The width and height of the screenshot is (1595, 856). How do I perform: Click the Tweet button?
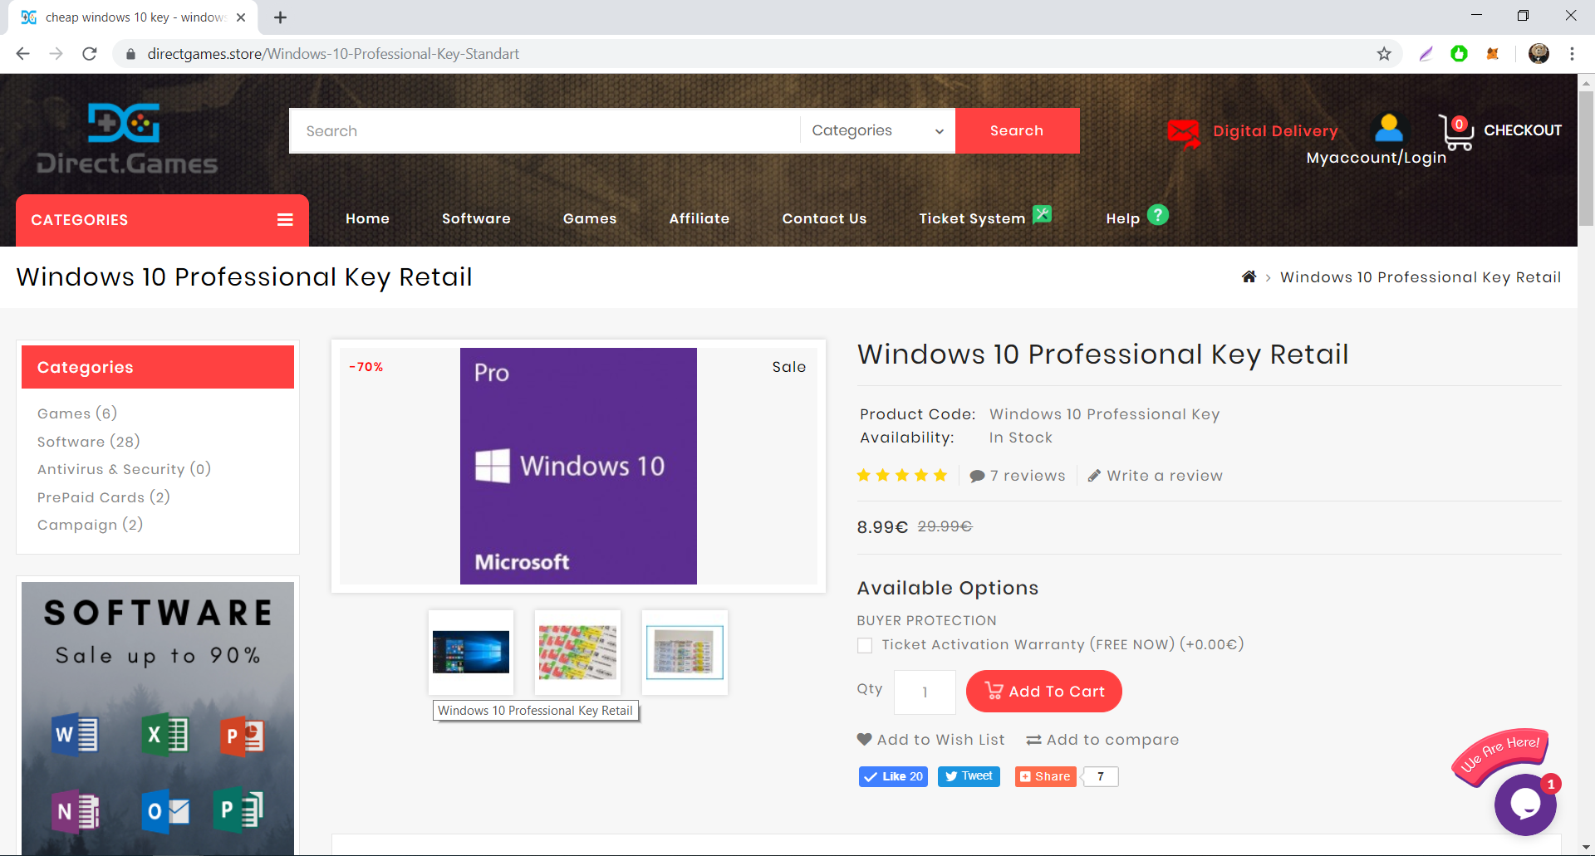(x=969, y=776)
